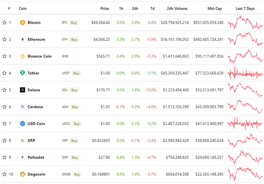The image size is (264, 184).
Task: Click the Buy button for USDT
Action: (x=76, y=73)
